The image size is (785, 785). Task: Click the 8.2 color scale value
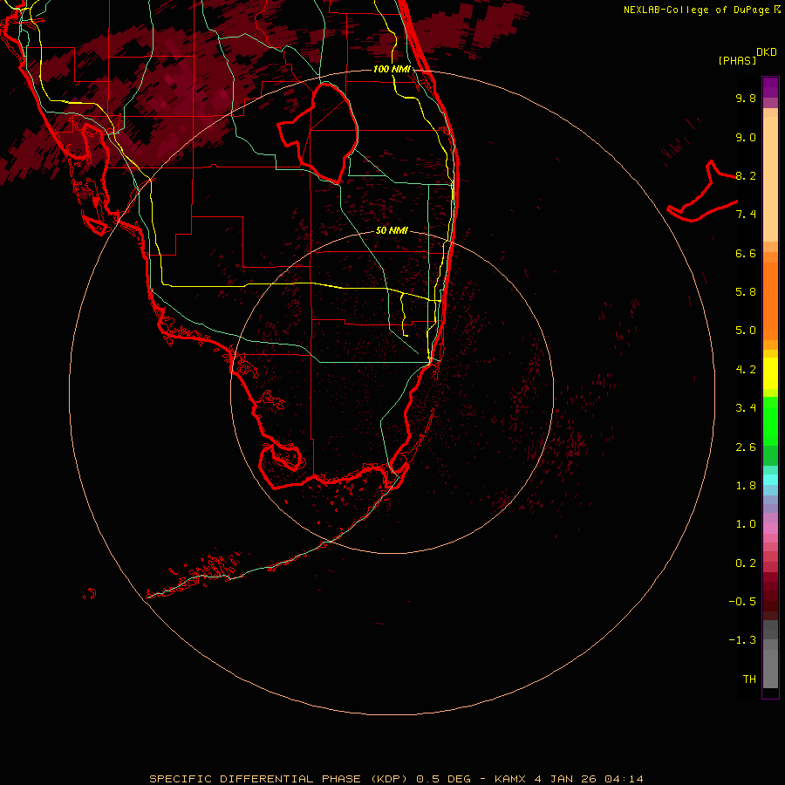(x=746, y=175)
